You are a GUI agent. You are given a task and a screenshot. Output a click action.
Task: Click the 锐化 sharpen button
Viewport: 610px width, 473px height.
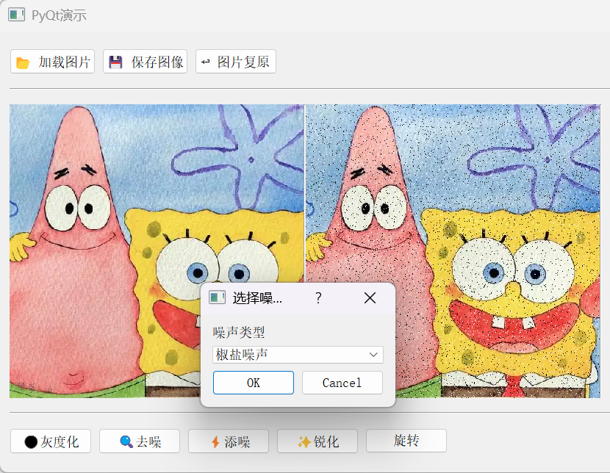tap(317, 441)
